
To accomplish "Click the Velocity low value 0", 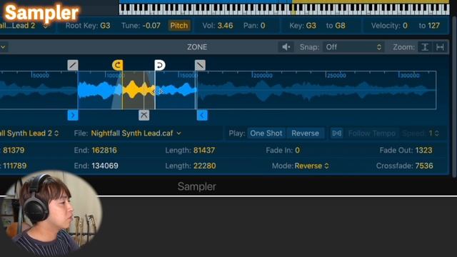I will pyautogui.click(x=405, y=26).
